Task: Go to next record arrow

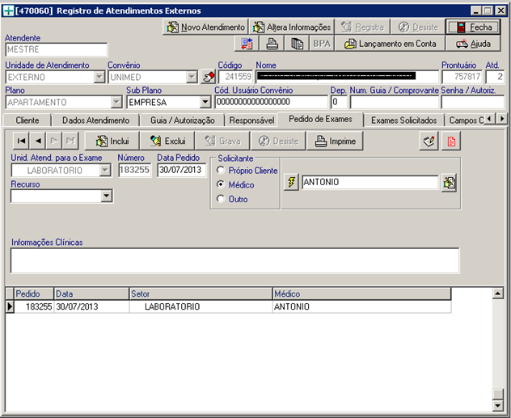Action: (54, 141)
